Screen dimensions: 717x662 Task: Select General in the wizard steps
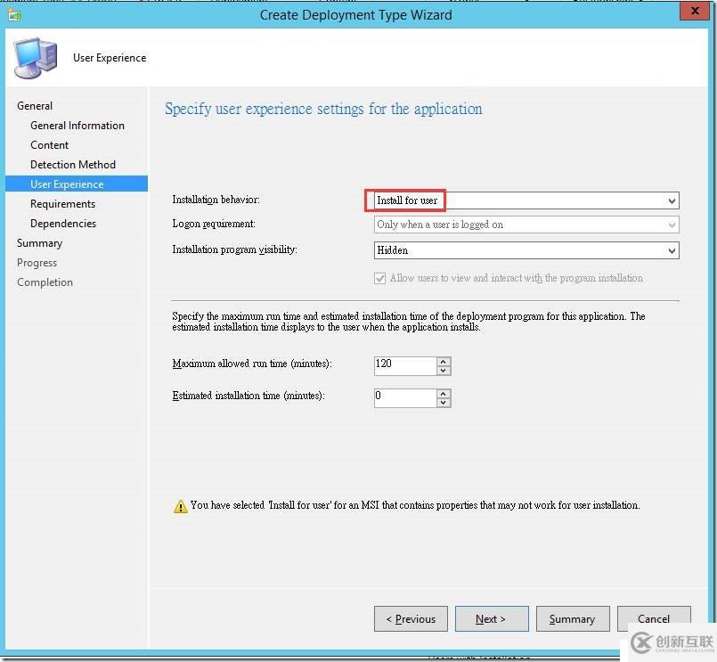(35, 106)
